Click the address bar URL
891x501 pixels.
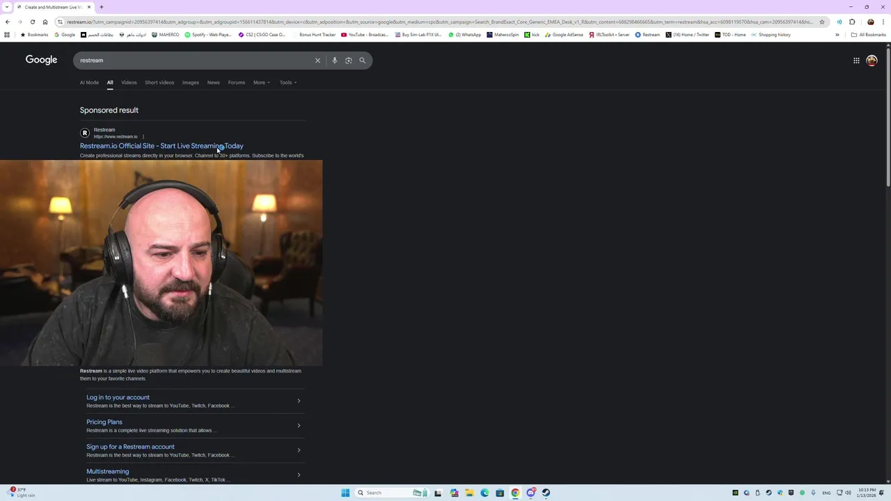[439, 22]
